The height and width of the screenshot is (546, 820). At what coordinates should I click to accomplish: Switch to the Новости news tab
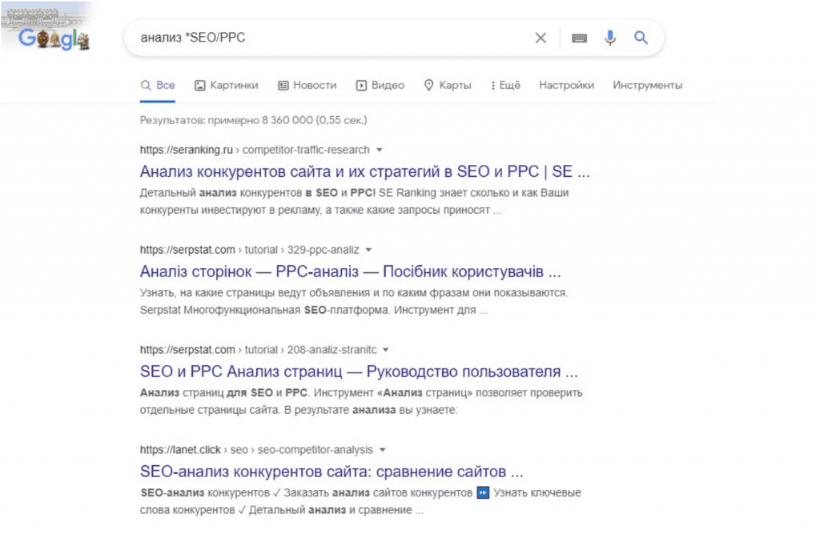coord(307,85)
